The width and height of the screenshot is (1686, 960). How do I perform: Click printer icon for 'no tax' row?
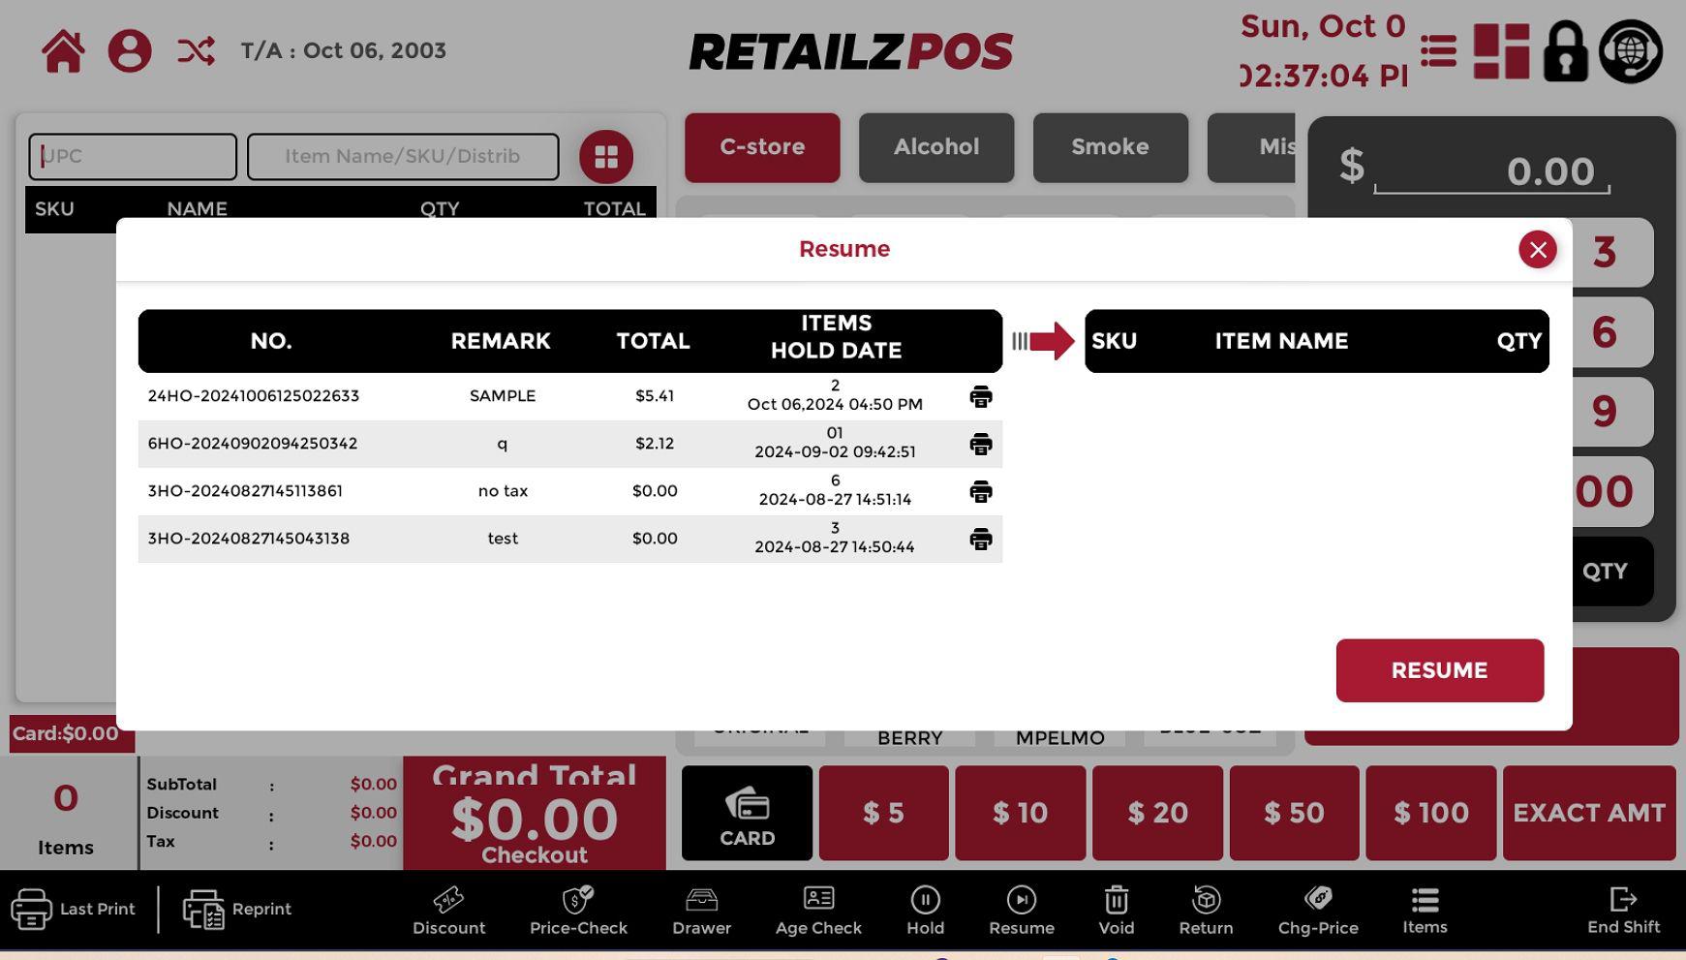980,491
